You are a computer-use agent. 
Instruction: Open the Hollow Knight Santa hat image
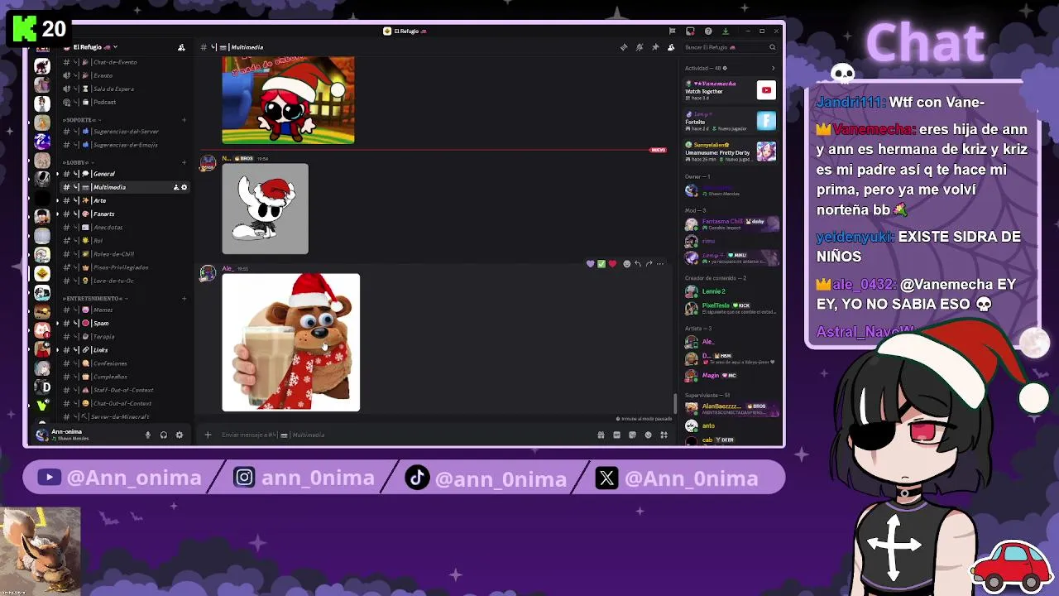point(265,209)
